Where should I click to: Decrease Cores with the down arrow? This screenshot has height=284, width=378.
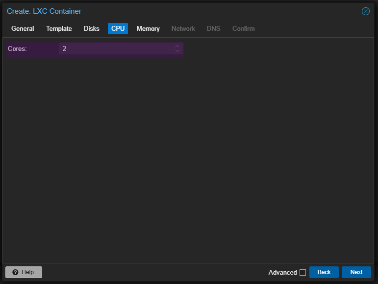pyautogui.click(x=177, y=50)
